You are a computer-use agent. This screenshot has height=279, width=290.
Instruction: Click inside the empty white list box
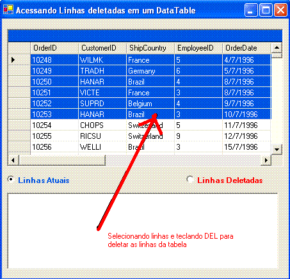point(143,231)
